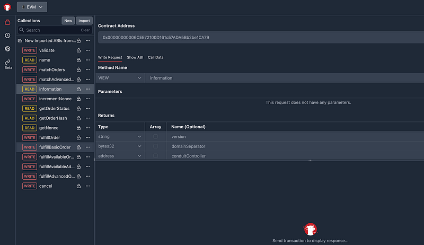
Task: Click the Import button
Action: pos(84,21)
